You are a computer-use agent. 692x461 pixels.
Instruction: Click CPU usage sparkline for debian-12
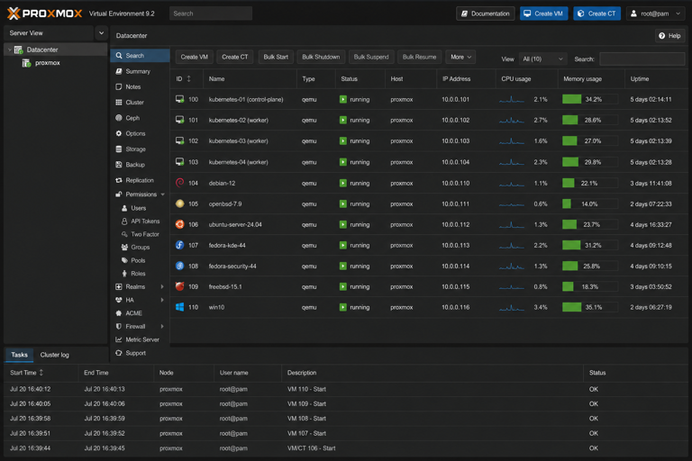512,183
